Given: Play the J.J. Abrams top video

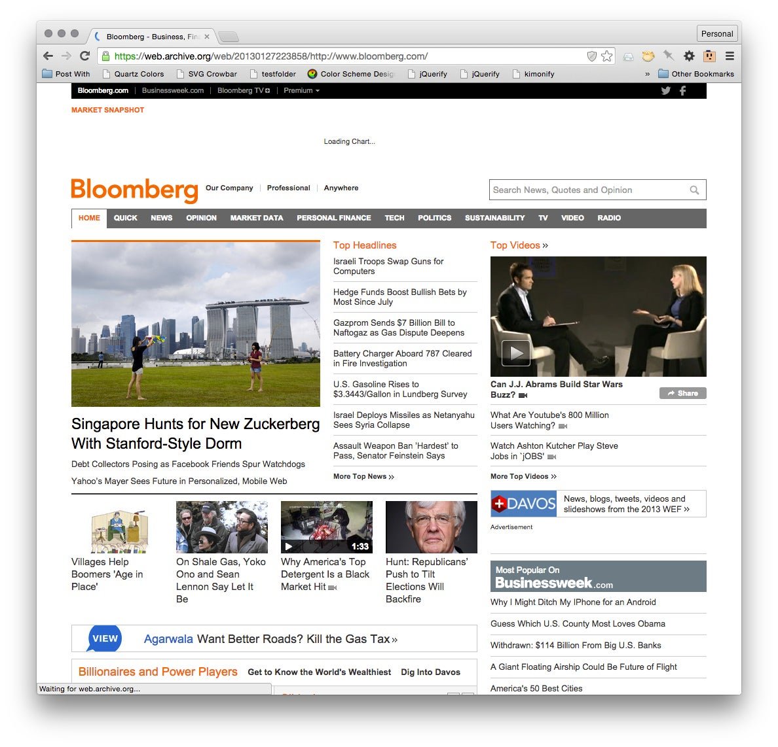Looking at the screenshot, I should [x=515, y=353].
